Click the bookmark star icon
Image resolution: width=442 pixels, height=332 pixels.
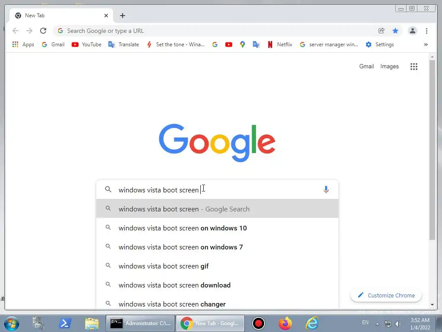pos(395,31)
